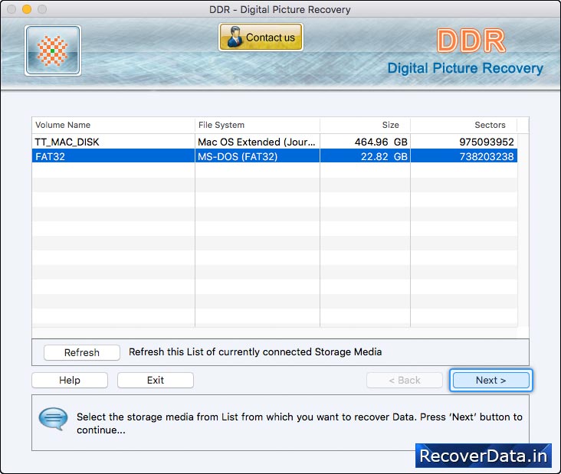Viewport: 561px width, 474px height.
Task: Click the 22.82 GB size value
Action: tap(384, 156)
